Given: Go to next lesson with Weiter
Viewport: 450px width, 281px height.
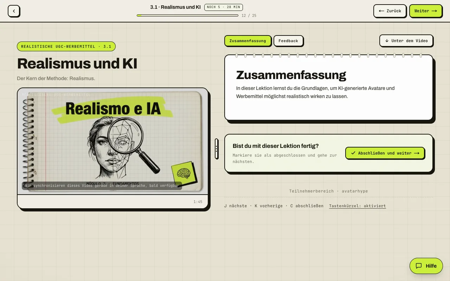Looking at the screenshot, I should pyautogui.click(x=425, y=11).
